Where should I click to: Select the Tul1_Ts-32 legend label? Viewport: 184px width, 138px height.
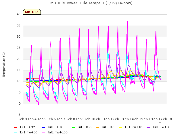tap(27, 127)
